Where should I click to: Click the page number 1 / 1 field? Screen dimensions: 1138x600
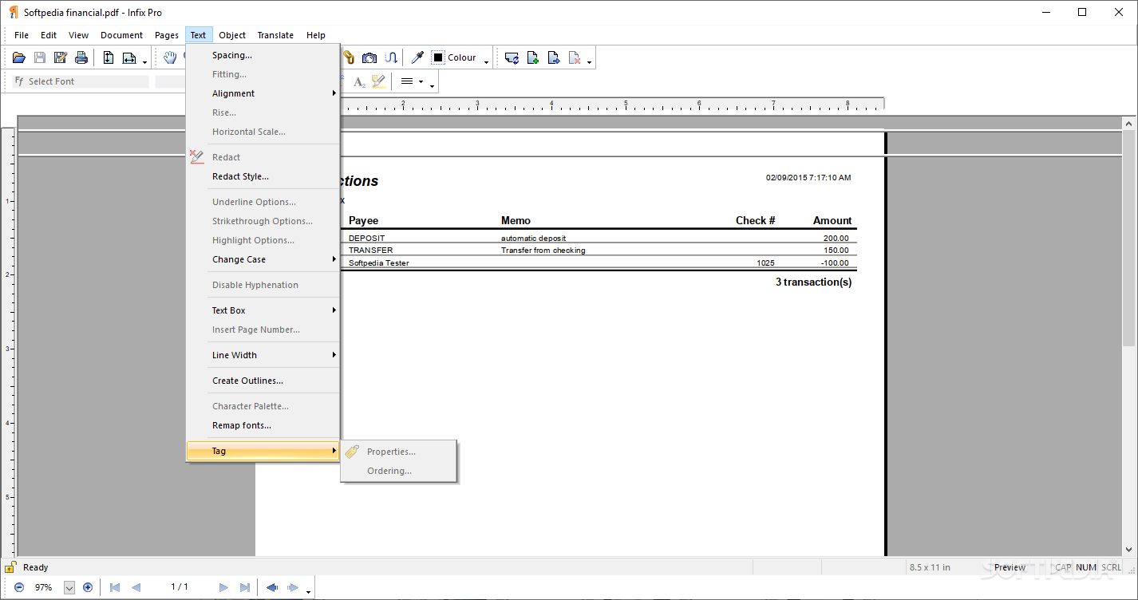(x=180, y=587)
